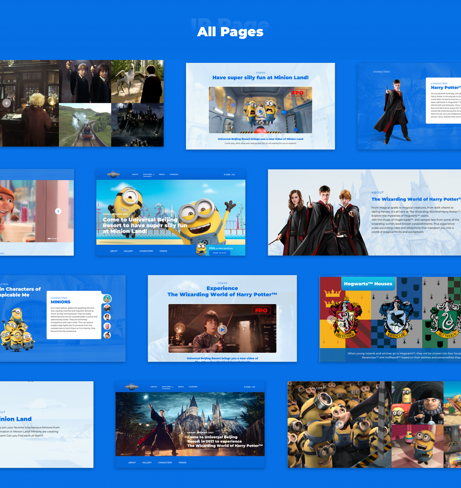461x488 pixels.
Task: Switch to the About tab in the Minion page bottom bar
Action: [114, 251]
